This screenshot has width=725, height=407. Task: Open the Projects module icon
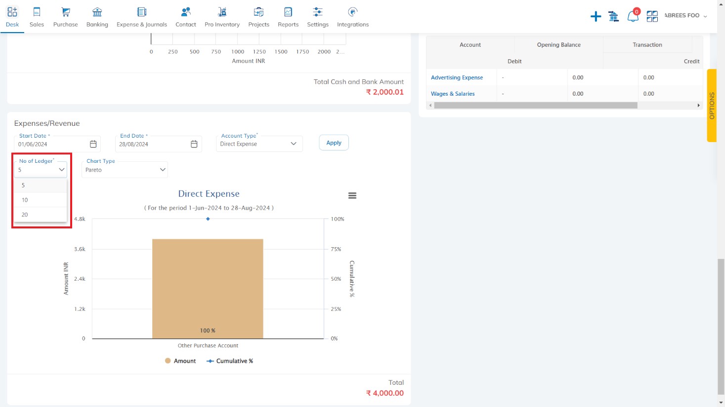pos(259,12)
